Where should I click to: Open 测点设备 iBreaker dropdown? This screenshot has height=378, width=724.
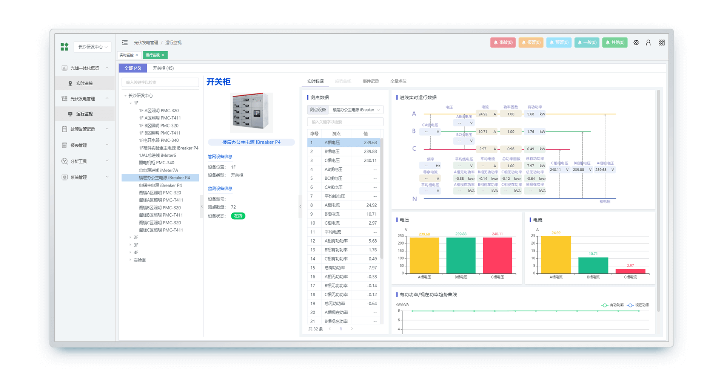(x=356, y=110)
